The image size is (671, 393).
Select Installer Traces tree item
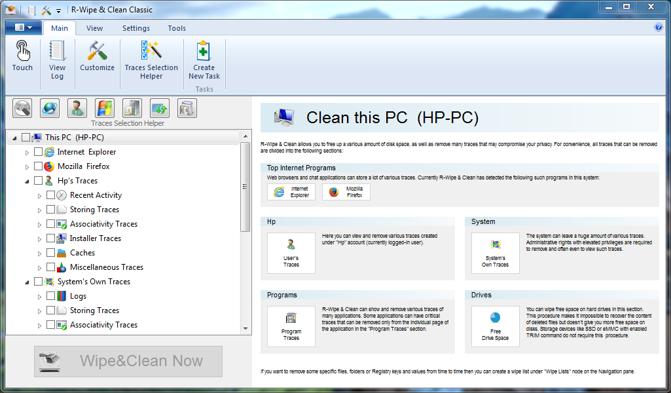pos(96,238)
